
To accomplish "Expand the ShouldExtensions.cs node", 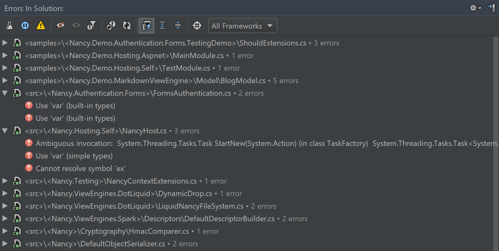I will [x=5, y=43].
